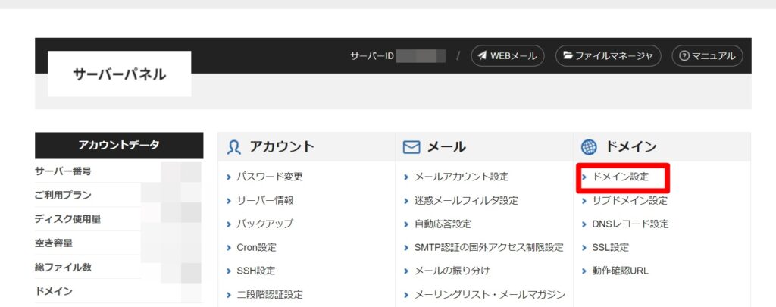
Task: Open ドメイン設定 link
Action: 620,177
